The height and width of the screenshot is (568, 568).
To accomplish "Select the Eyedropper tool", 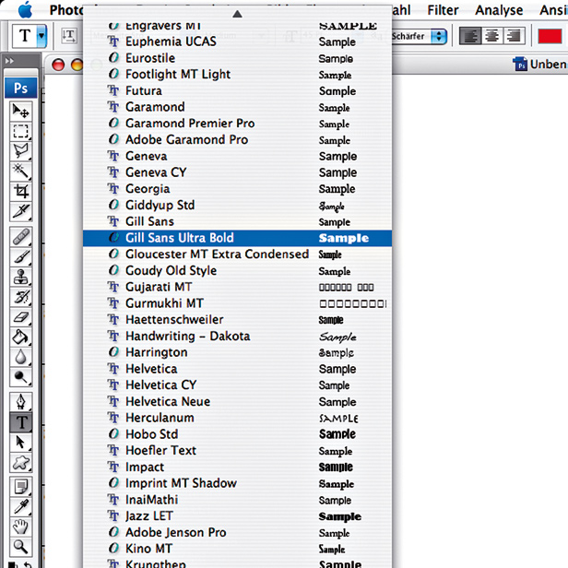I will tap(20, 507).
